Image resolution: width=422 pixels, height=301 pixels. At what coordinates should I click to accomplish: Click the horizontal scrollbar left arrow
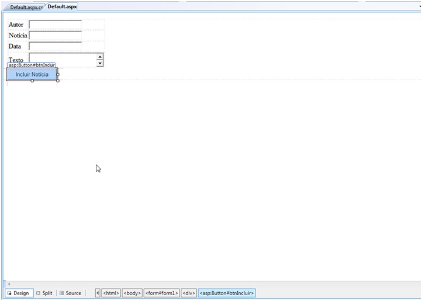[8, 284]
